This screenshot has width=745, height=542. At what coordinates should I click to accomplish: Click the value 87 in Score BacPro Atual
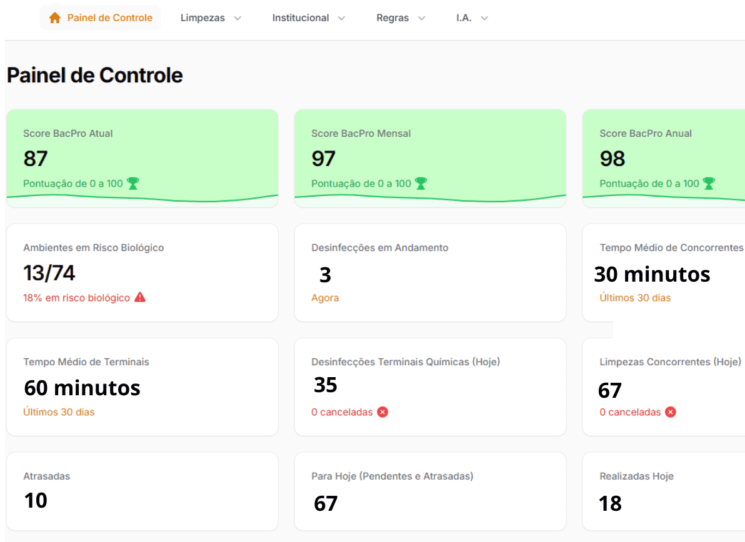click(x=36, y=159)
